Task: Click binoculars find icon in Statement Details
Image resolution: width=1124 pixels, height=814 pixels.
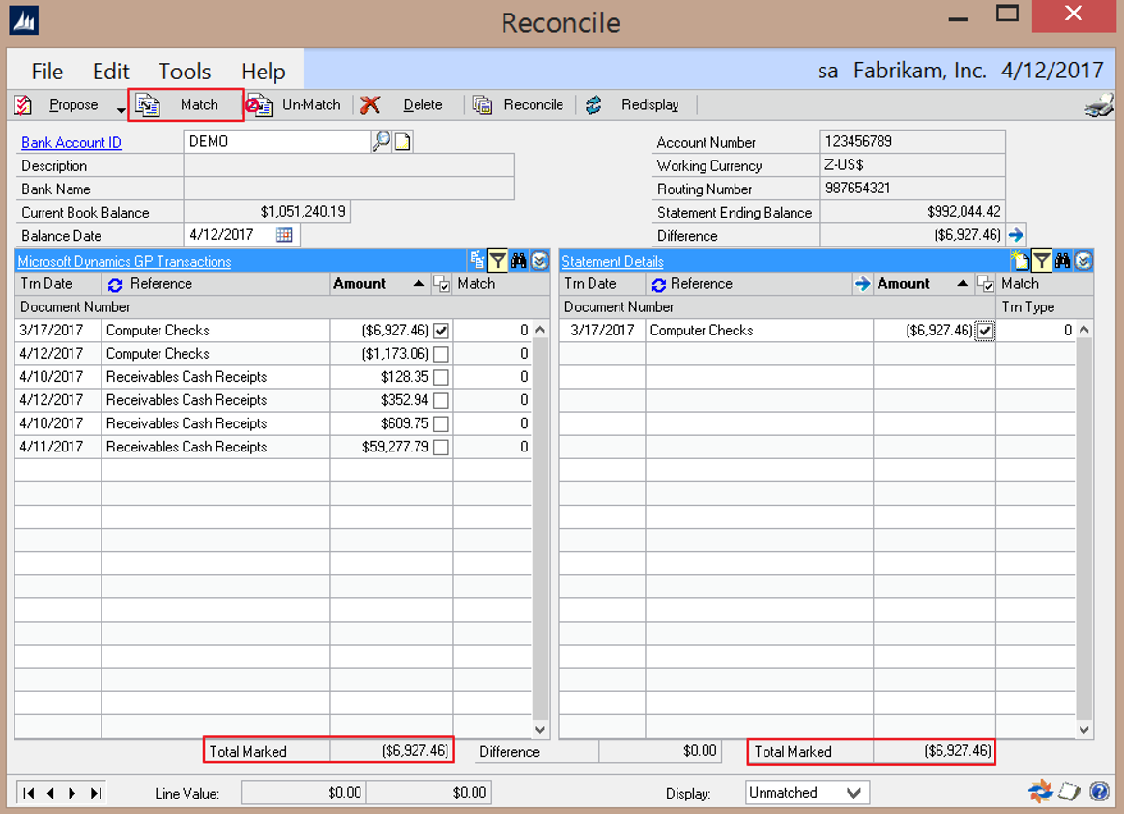Action: point(1063,260)
